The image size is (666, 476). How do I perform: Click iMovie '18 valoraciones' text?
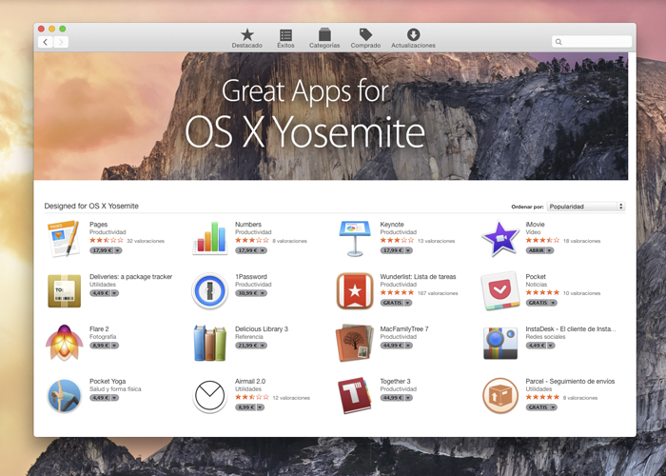coord(582,241)
